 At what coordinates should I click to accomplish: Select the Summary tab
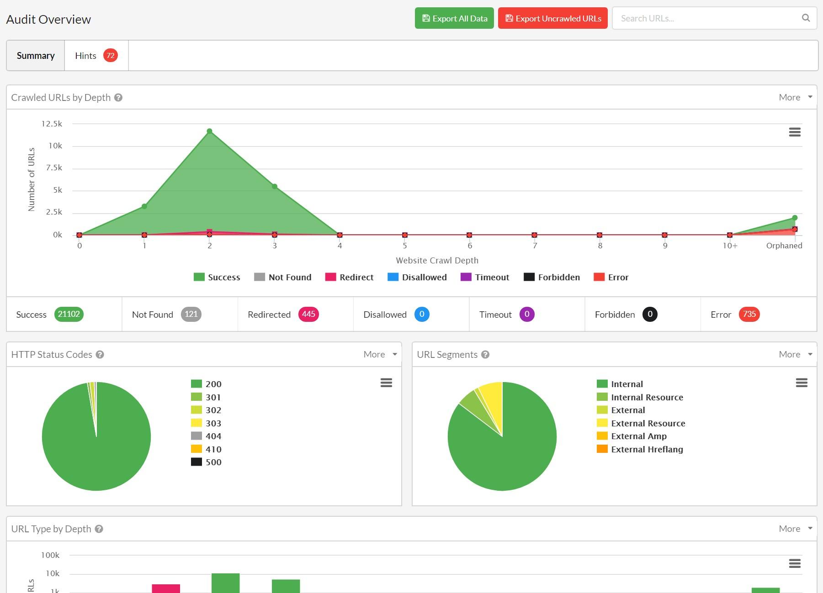(35, 55)
